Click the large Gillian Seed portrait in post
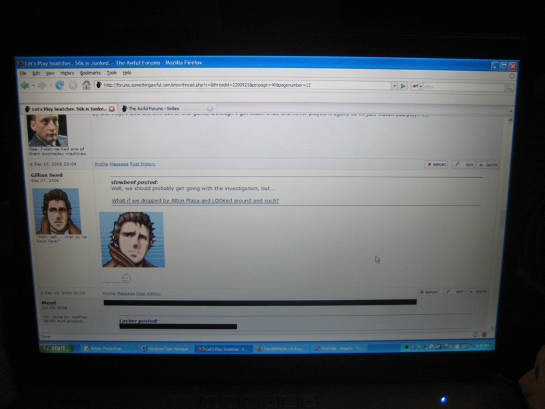The image size is (545, 409). [x=132, y=239]
